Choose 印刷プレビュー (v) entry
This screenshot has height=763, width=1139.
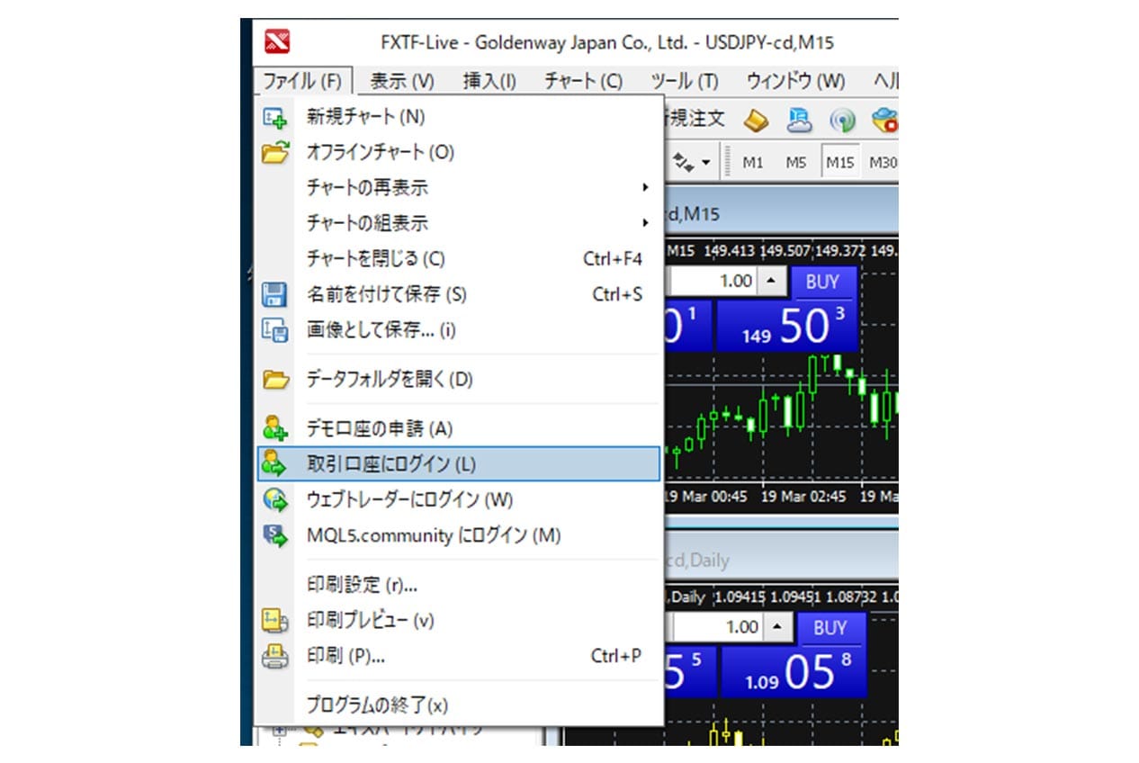459,621
